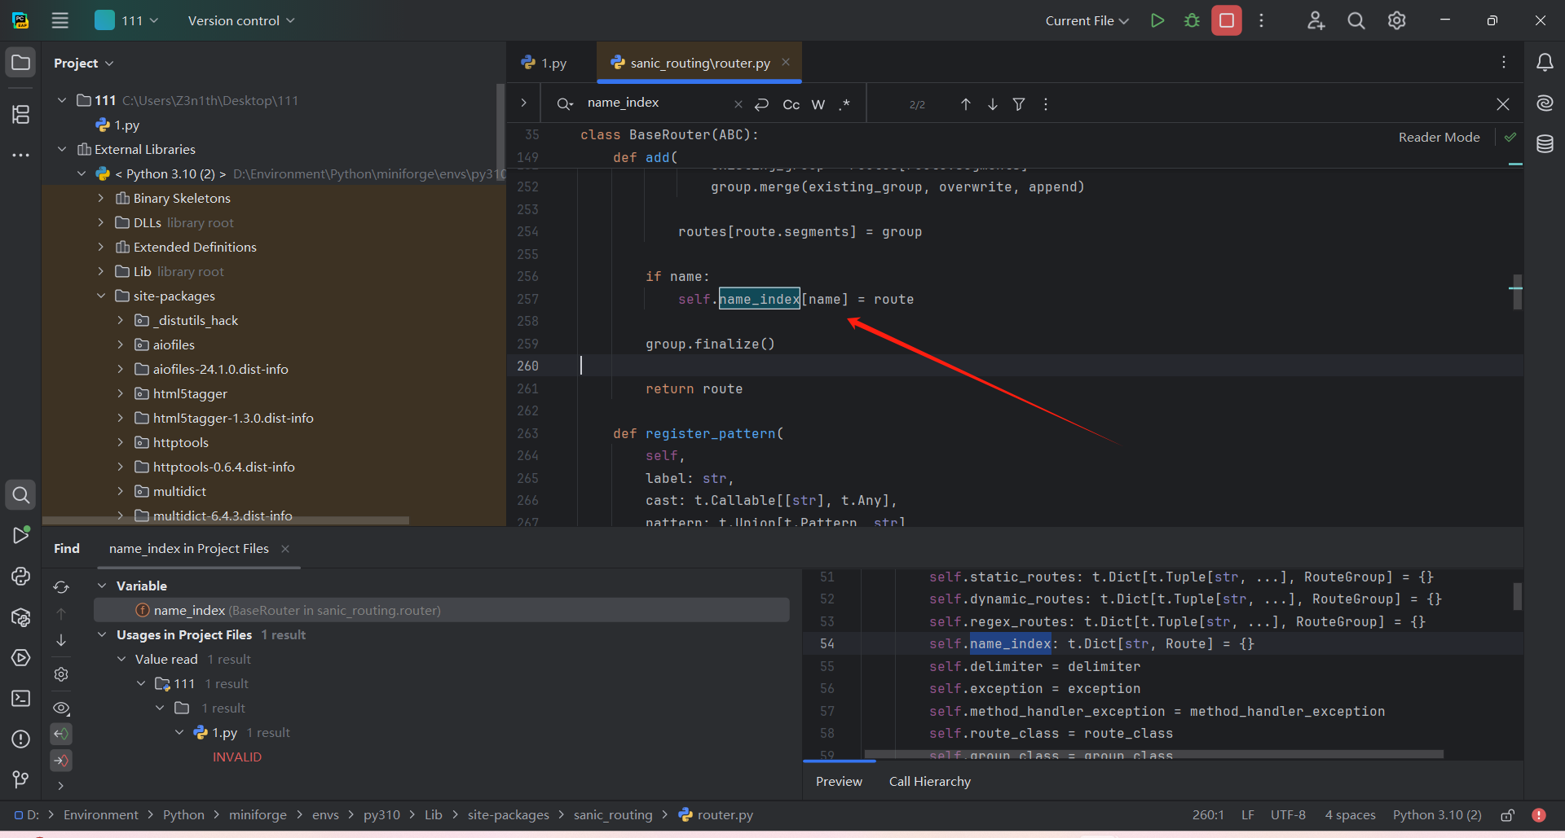
Task: Click the Run green play icon
Action: pyautogui.click(x=1157, y=20)
